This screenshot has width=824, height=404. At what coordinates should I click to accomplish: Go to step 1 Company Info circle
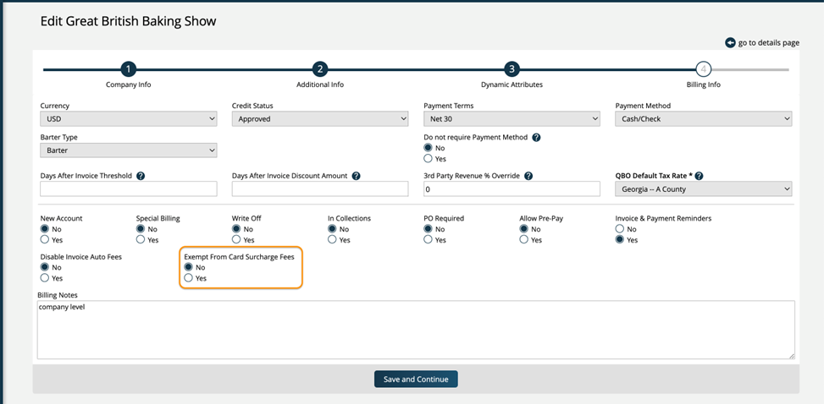click(128, 69)
